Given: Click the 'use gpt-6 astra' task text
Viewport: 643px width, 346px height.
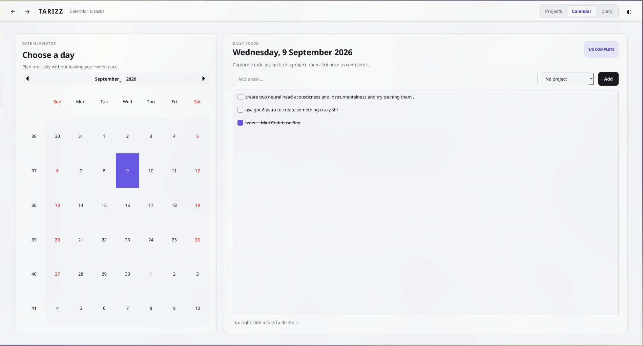Looking at the screenshot, I should pos(291,110).
